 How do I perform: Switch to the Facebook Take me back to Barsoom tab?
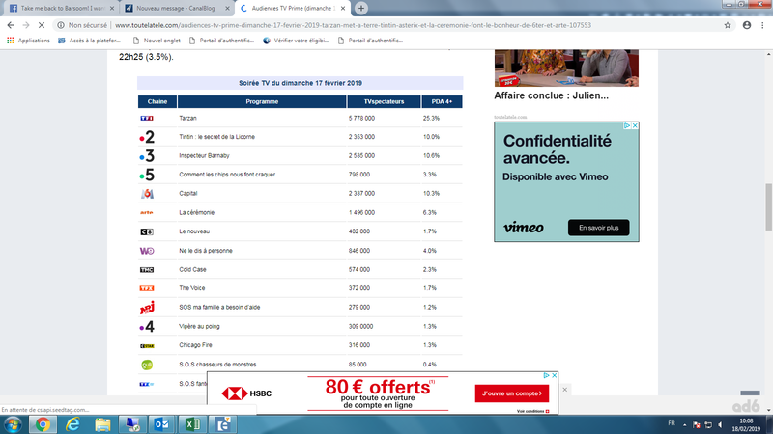61,9
